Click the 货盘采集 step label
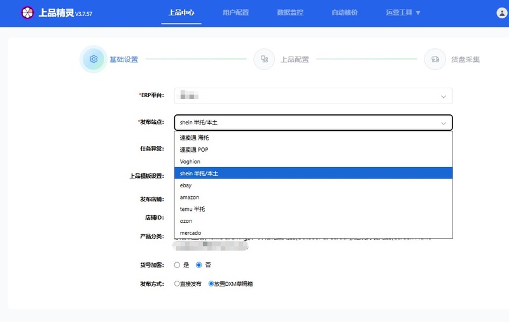Screen dimensions: 509x322 (465, 59)
